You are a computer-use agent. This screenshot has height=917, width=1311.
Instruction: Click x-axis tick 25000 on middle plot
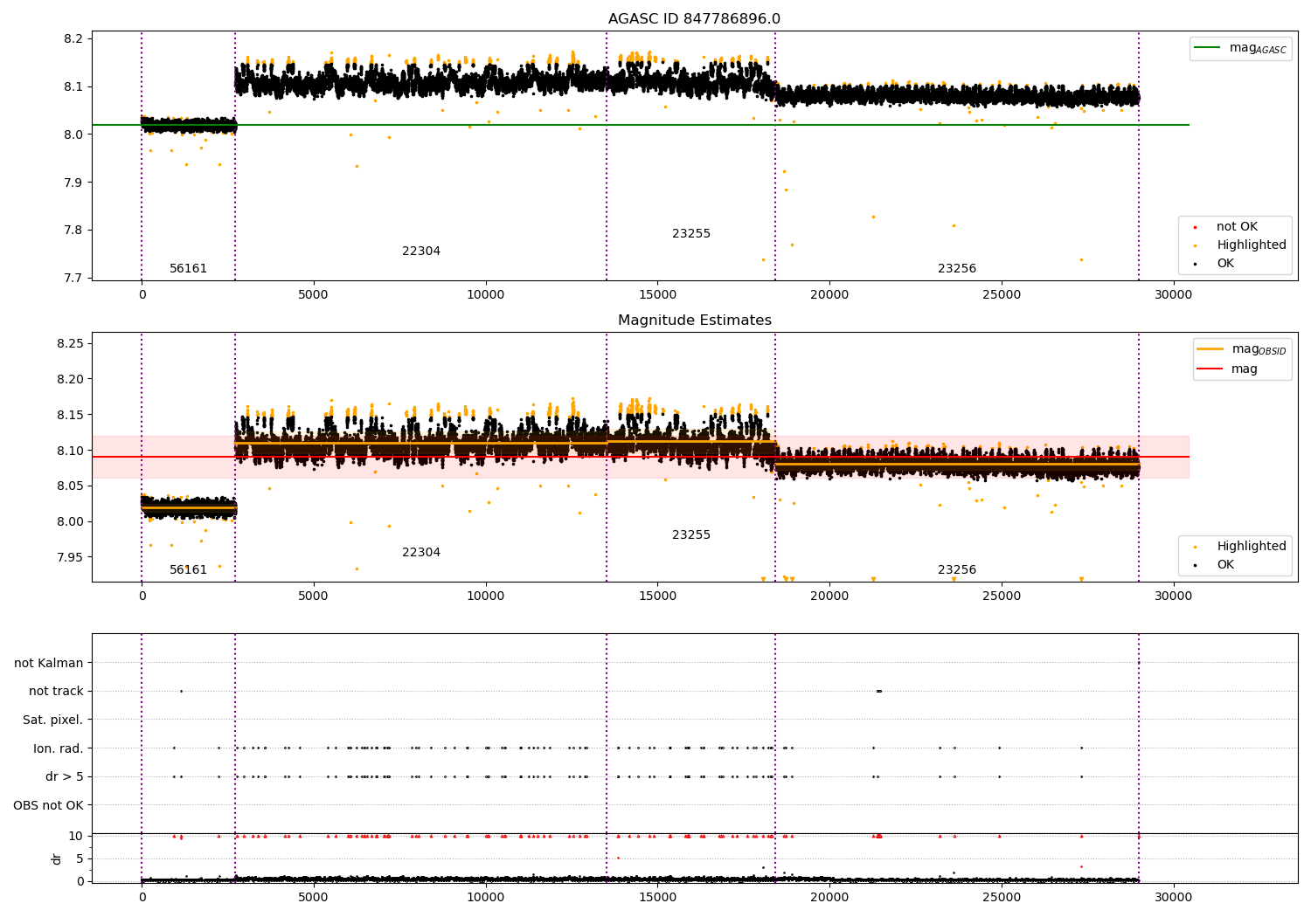coord(1002,596)
